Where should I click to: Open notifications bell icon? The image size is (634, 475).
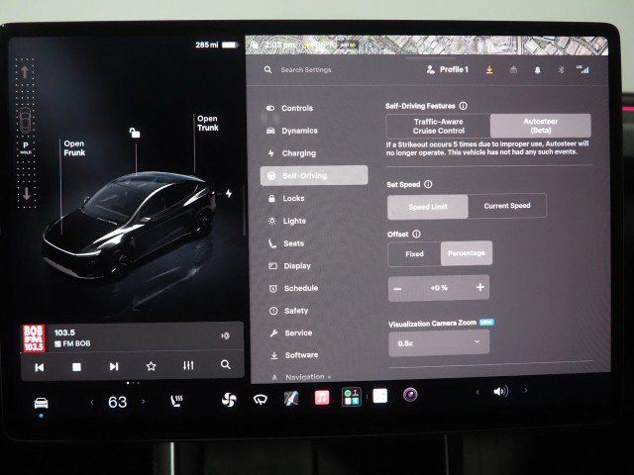pyautogui.click(x=537, y=70)
